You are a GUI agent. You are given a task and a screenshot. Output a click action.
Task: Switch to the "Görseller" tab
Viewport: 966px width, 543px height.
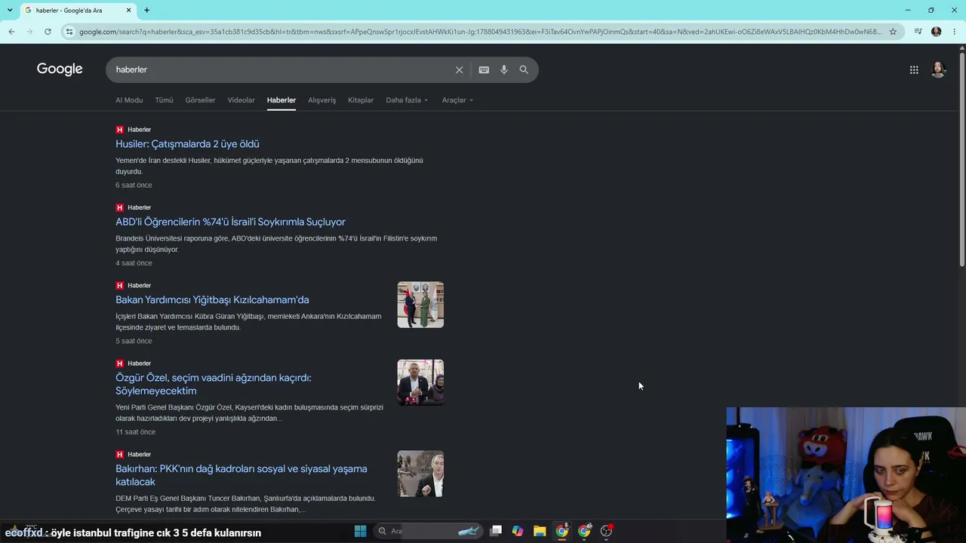[x=200, y=100]
